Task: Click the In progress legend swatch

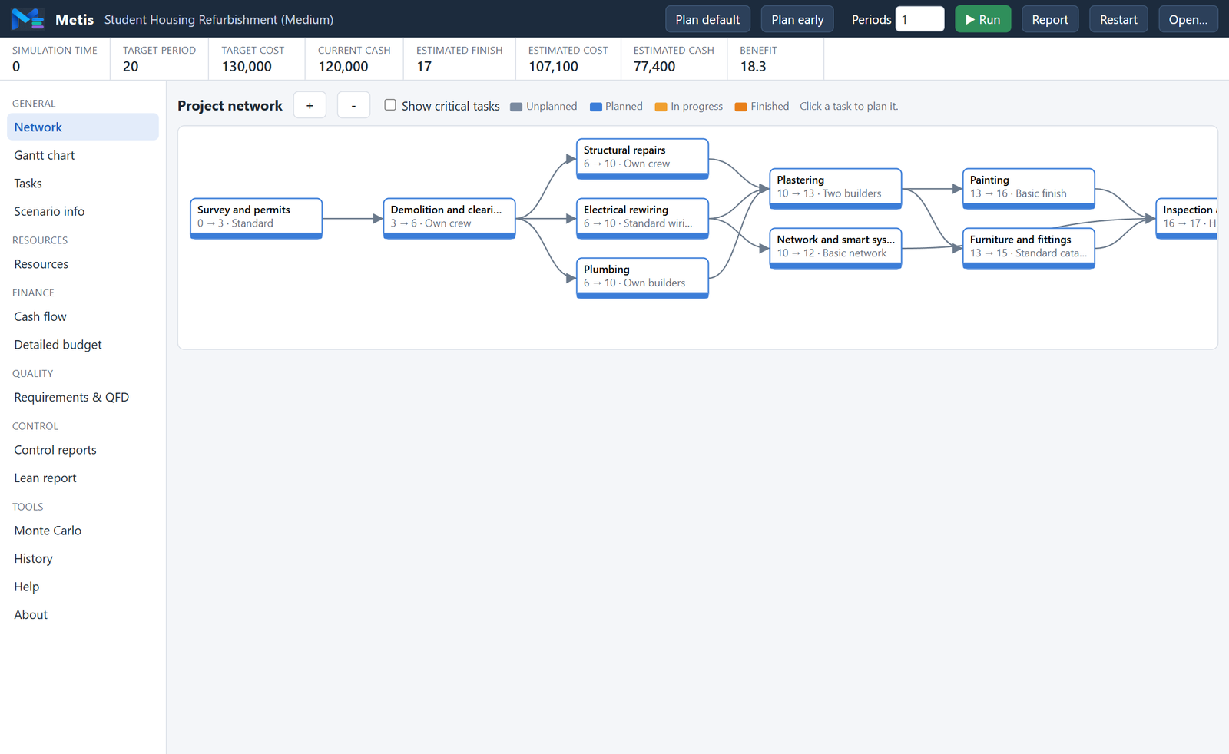Action: point(661,107)
